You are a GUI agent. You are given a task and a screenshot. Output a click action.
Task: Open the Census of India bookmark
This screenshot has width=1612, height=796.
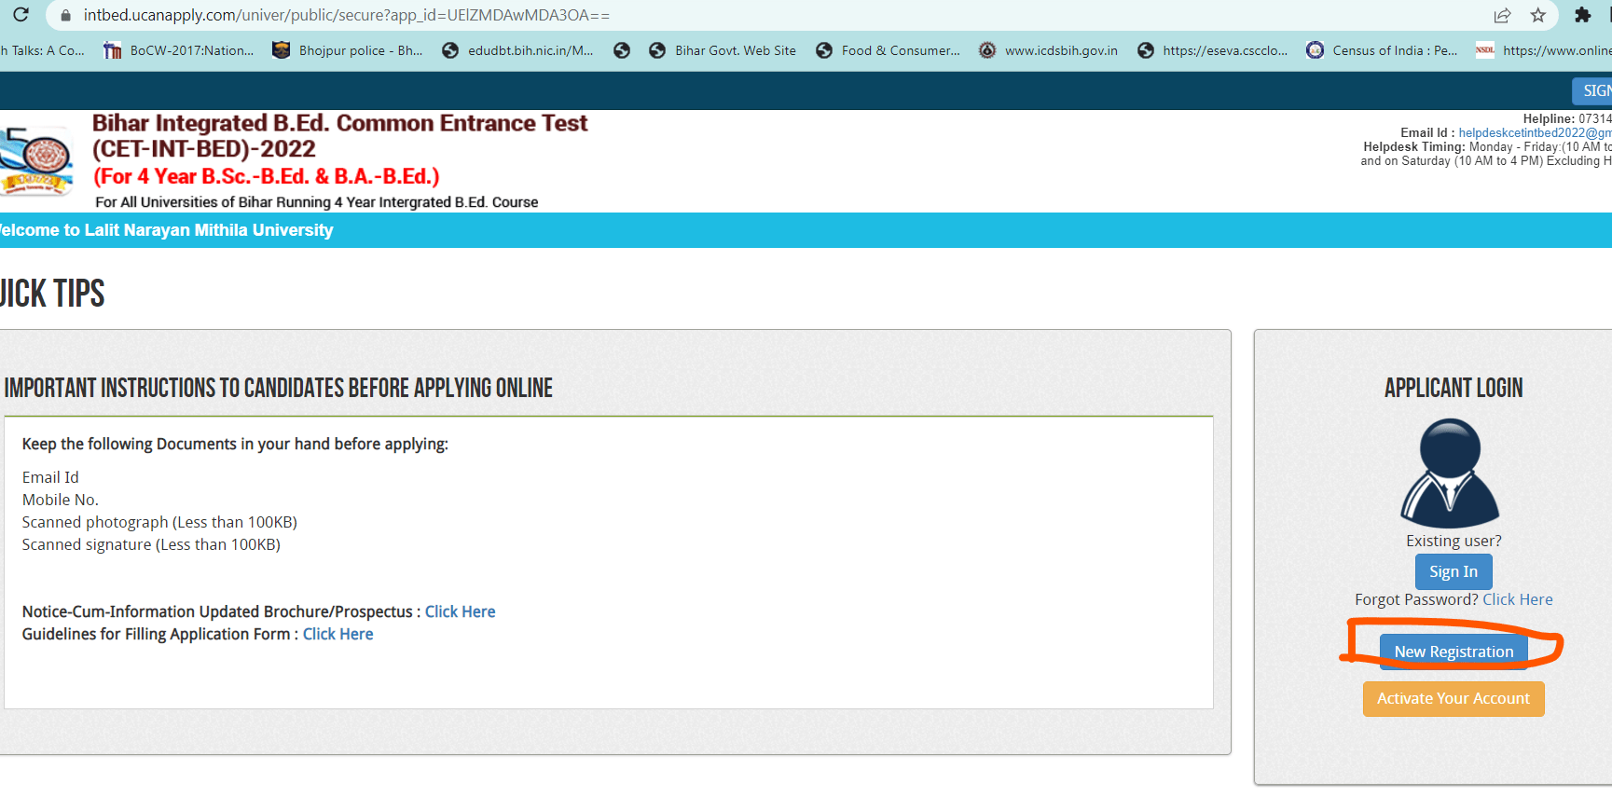click(x=1382, y=50)
